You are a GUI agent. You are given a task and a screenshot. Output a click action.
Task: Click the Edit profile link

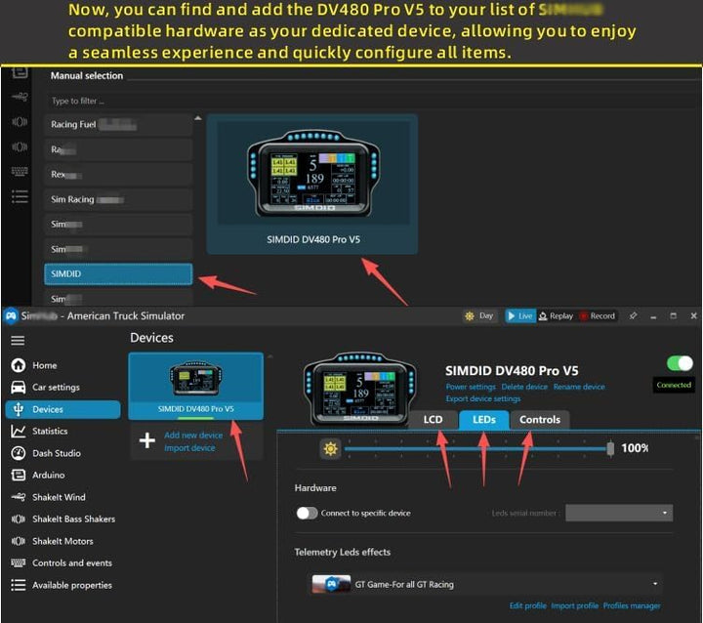(527, 605)
